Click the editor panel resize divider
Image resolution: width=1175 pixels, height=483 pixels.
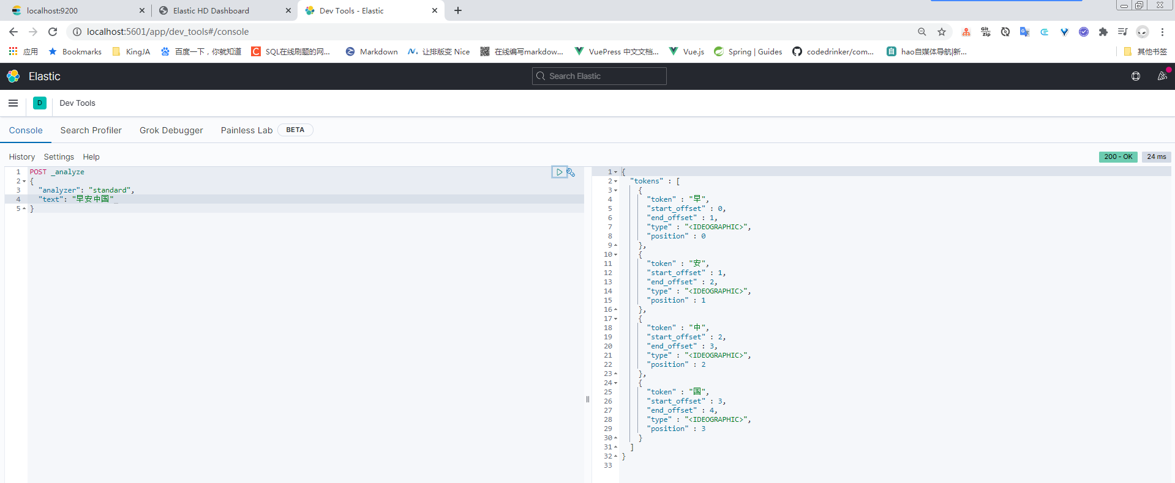click(x=588, y=399)
